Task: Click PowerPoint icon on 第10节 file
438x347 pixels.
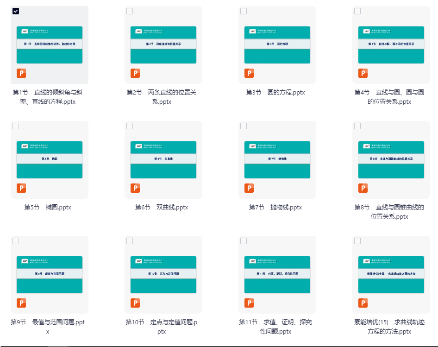Action: [x=135, y=303]
